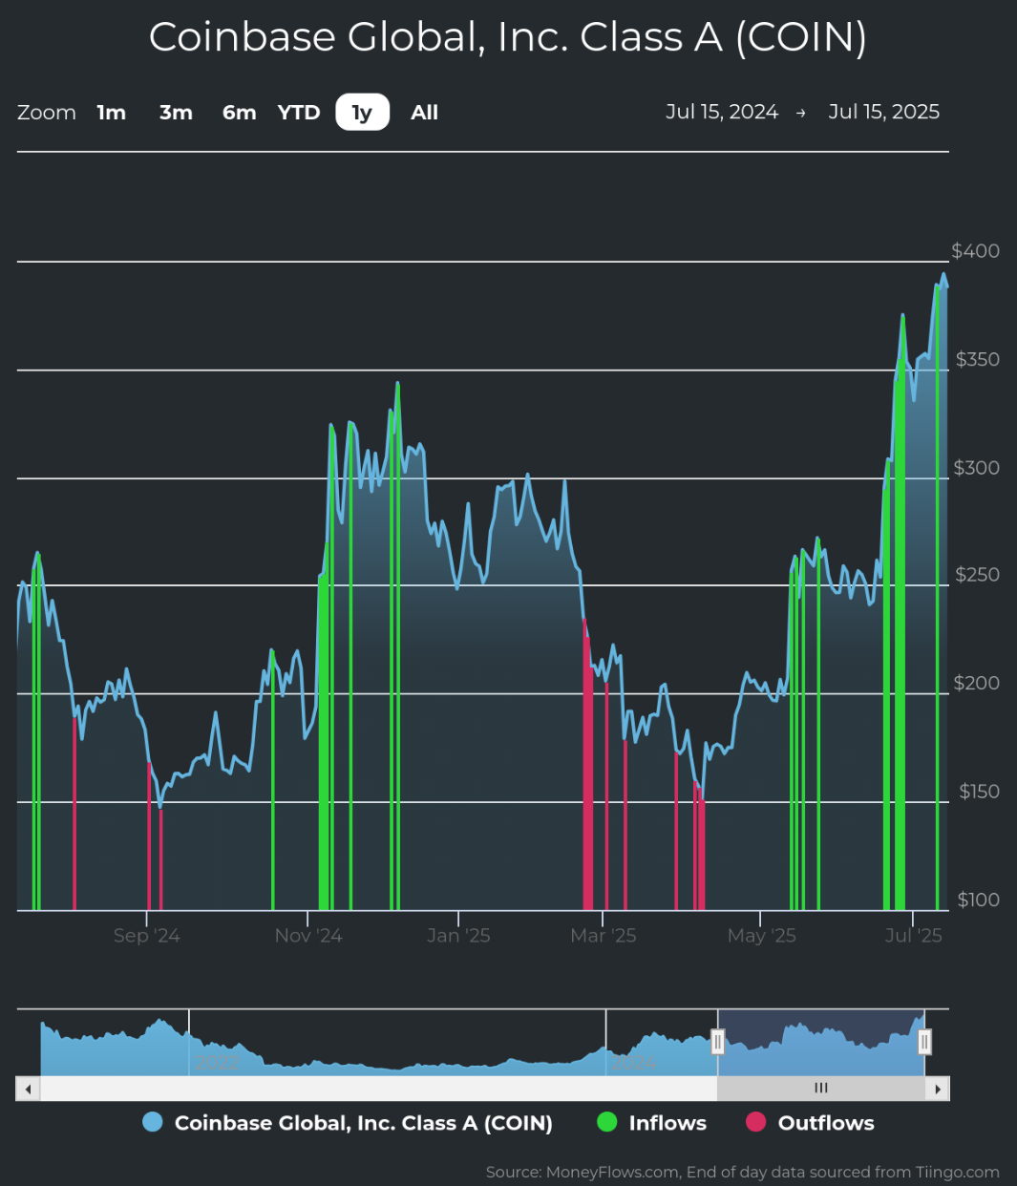The height and width of the screenshot is (1186, 1017).
Task: Toggle the Outflows legend series
Action: click(x=810, y=1123)
